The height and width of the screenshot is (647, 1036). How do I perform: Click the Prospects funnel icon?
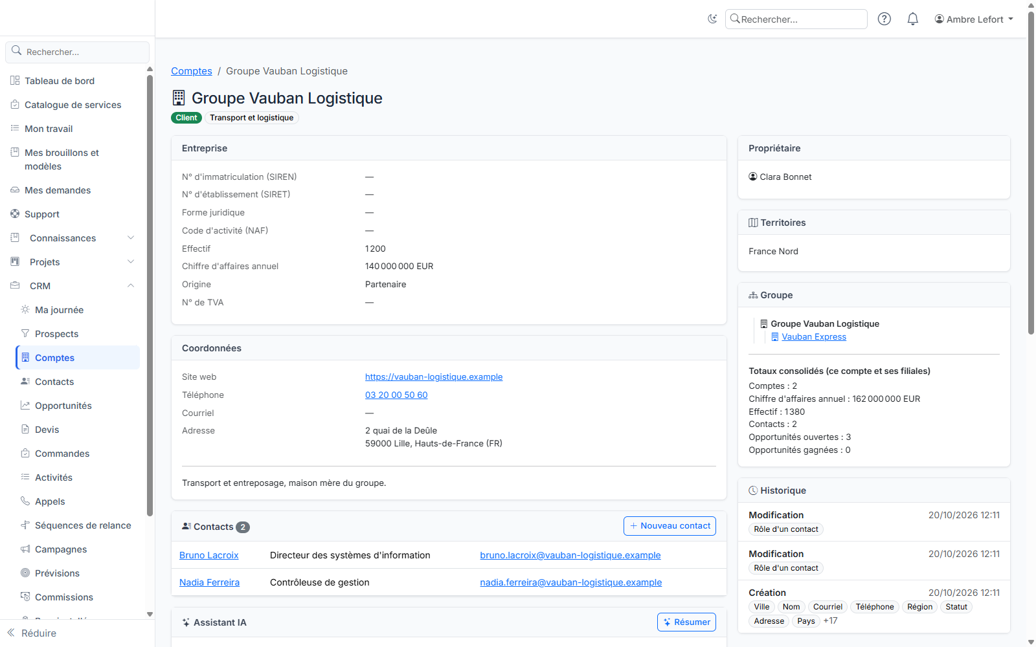pos(25,334)
